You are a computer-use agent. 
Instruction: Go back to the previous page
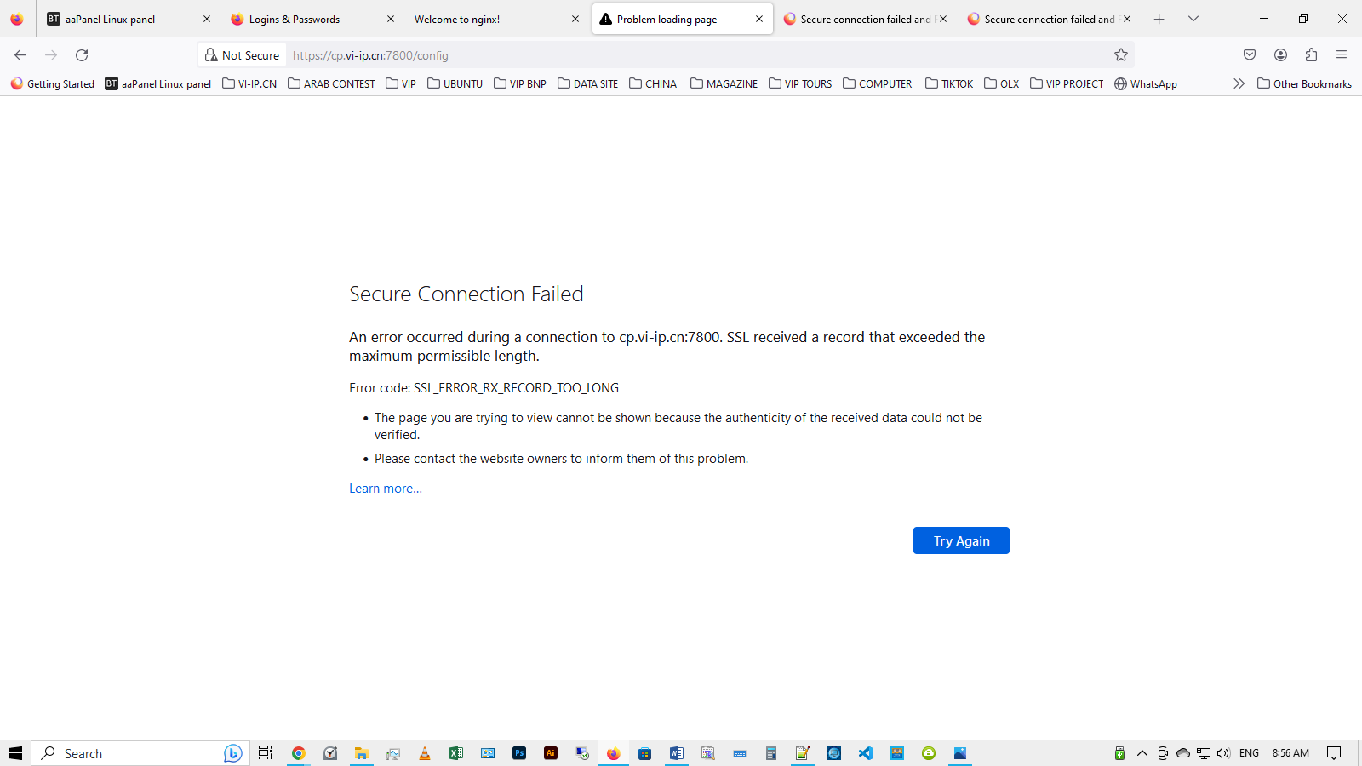20,55
